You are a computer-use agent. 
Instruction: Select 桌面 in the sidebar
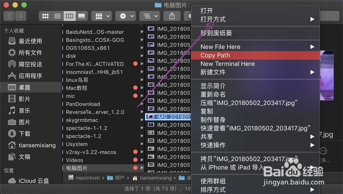pyautogui.click(x=31, y=87)
